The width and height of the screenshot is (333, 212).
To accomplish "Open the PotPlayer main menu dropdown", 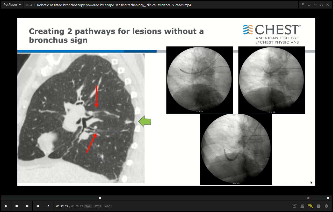I will point(12,5).
